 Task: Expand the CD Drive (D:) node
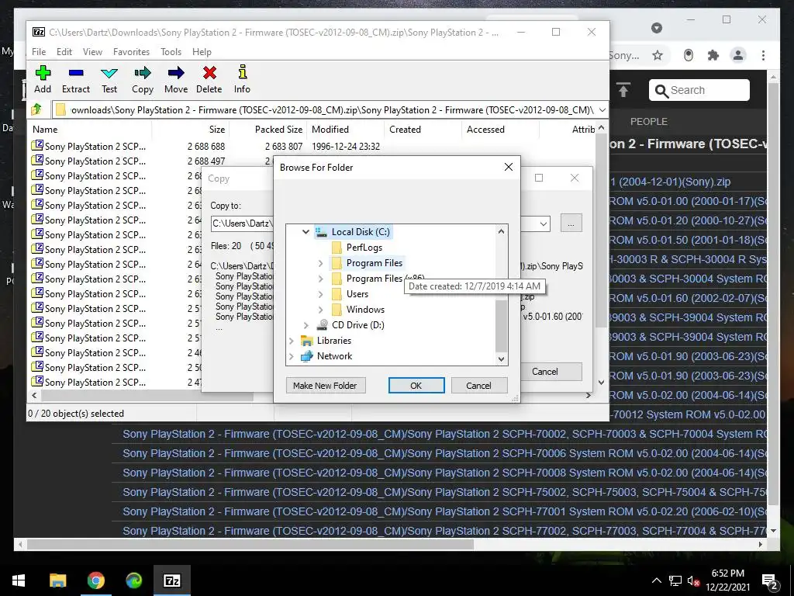click(x=306, y=325)
